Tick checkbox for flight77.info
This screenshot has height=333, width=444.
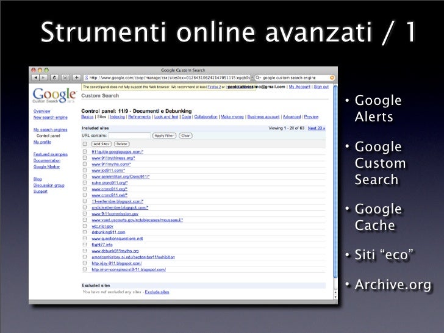pos(85,245)
